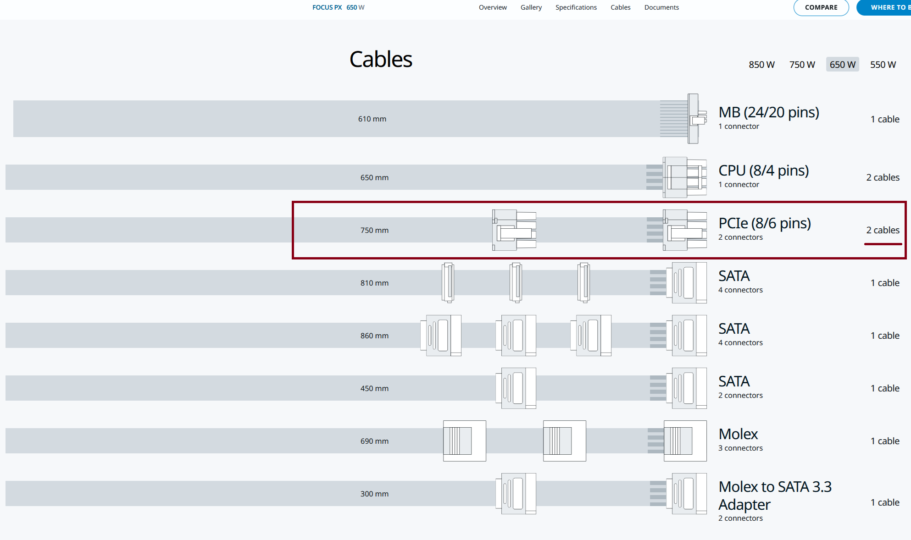911x540 pixels.
Task: Select the 750 W wattage option
Action: pos(802,65)
